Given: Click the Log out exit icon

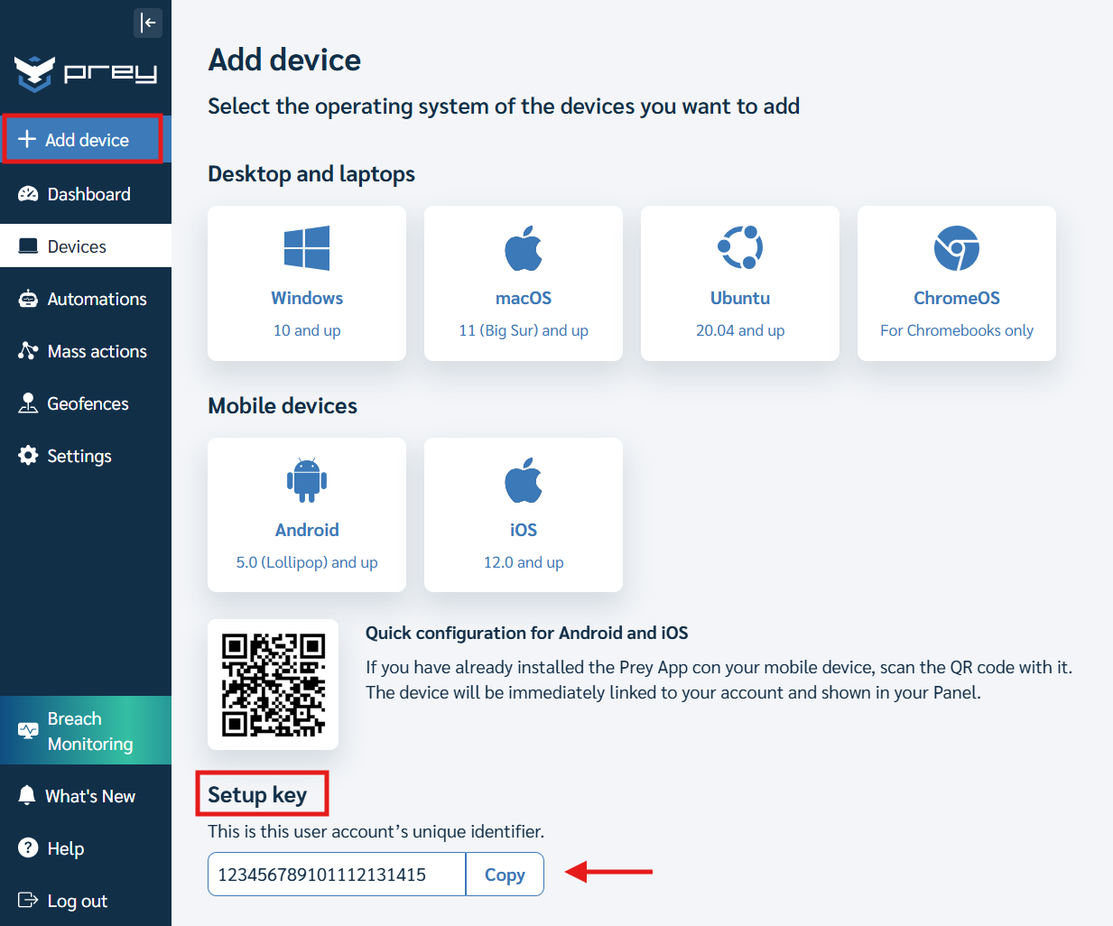Looking at the screenshot, I should (28, 900).
